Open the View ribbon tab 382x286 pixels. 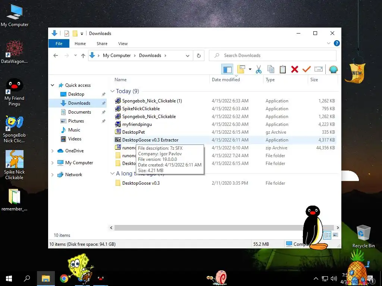point(123,44)
